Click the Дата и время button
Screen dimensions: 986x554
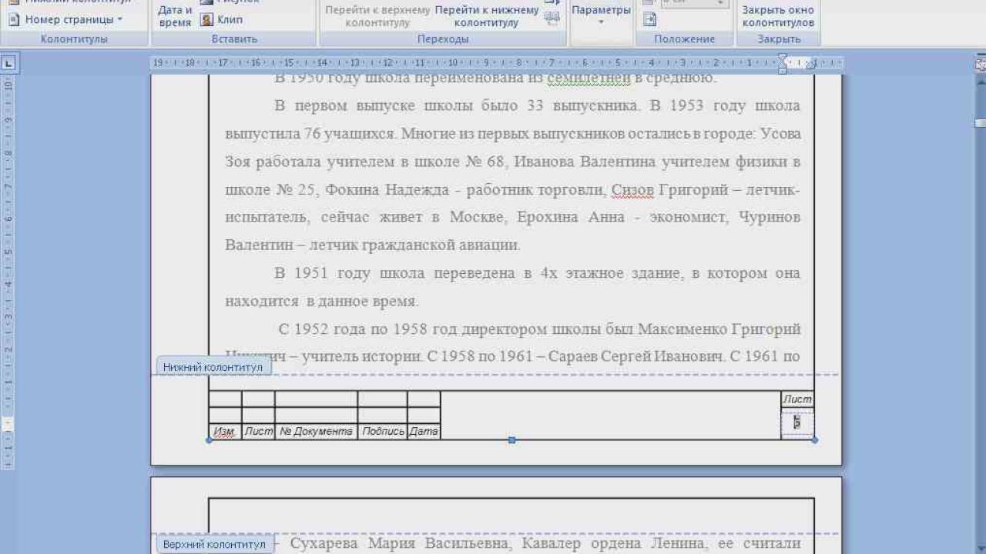click(x=175, y=15)
